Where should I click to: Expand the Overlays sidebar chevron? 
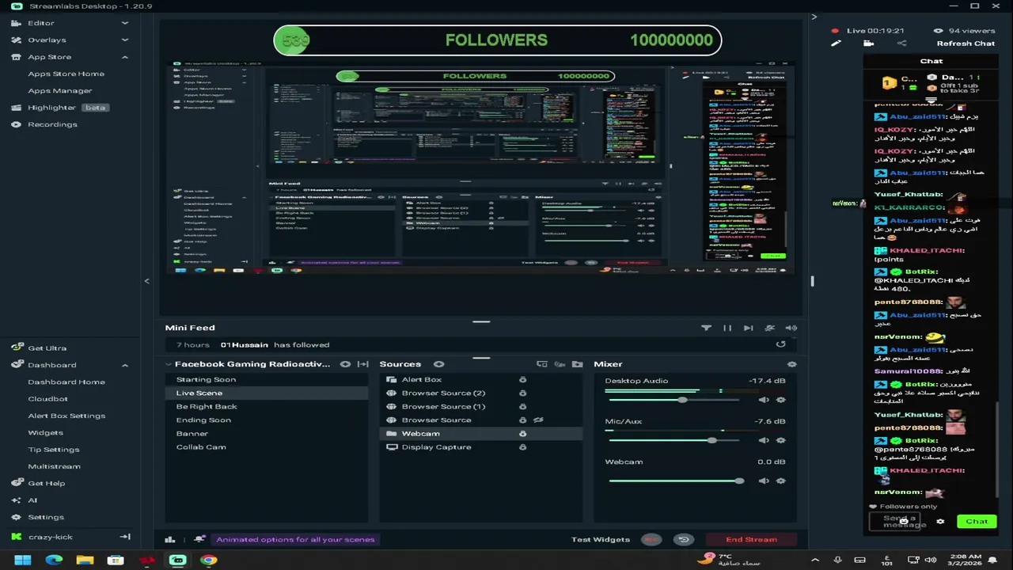pos(125,40)
